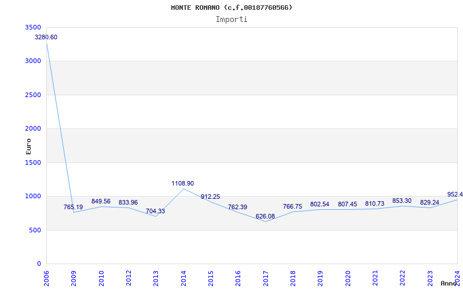Click the 2023 x-axis year label
The image size is (463, 289).
[x=430, y=279]
